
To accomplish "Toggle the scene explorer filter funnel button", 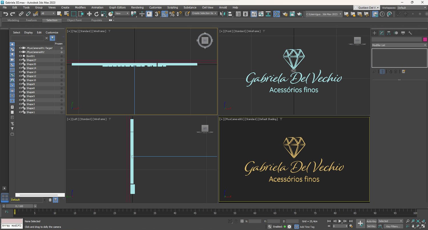I will [53, 38].
